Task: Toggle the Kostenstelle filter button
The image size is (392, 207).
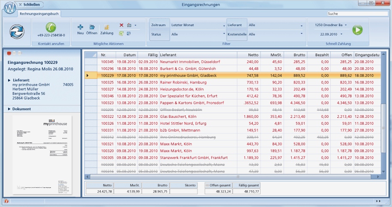Action: coord(236,34)
